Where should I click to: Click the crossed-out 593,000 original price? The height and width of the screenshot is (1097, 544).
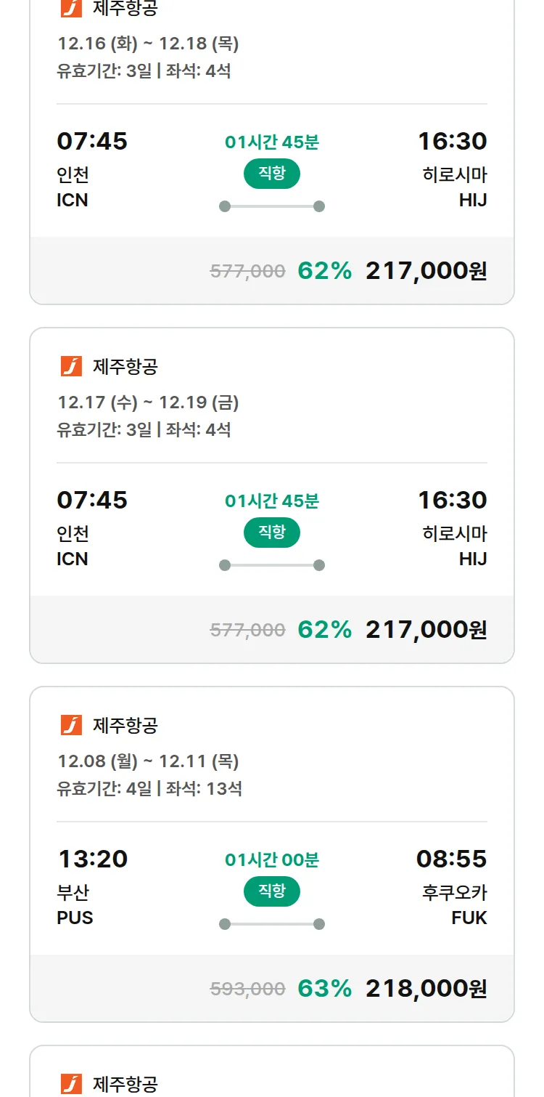click(x=247, y=989)
